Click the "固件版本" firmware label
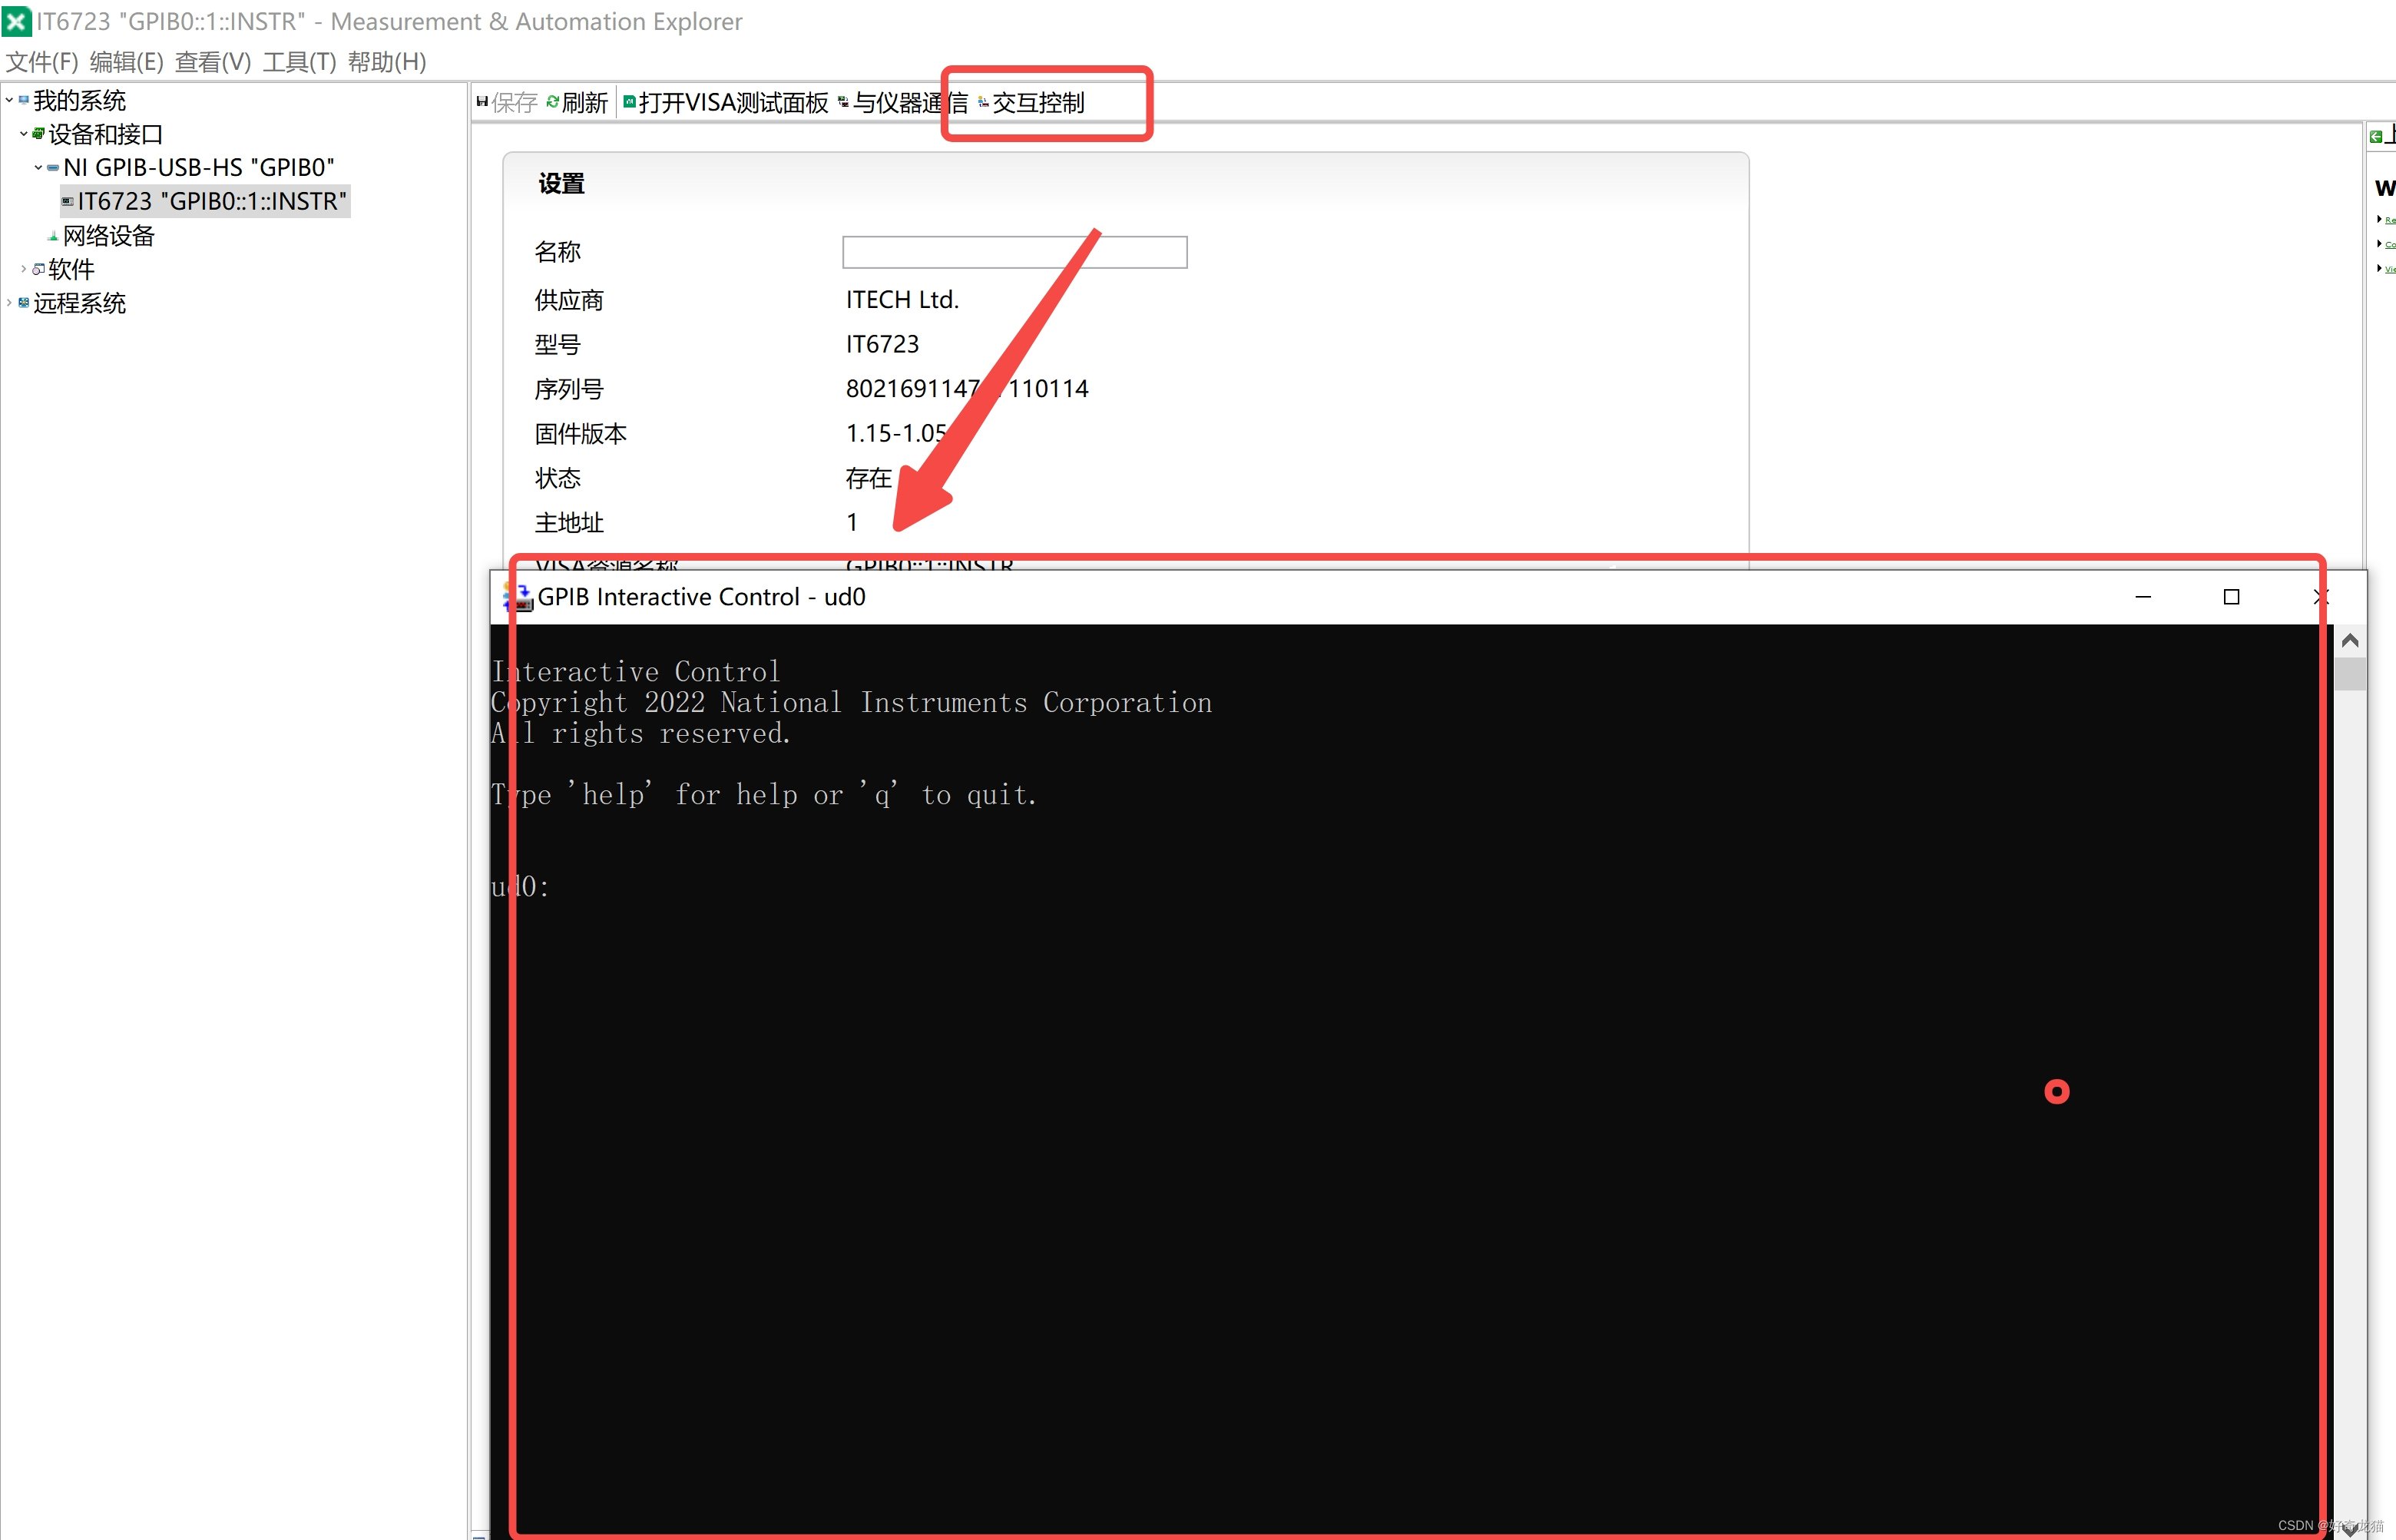 coord(581,433)
